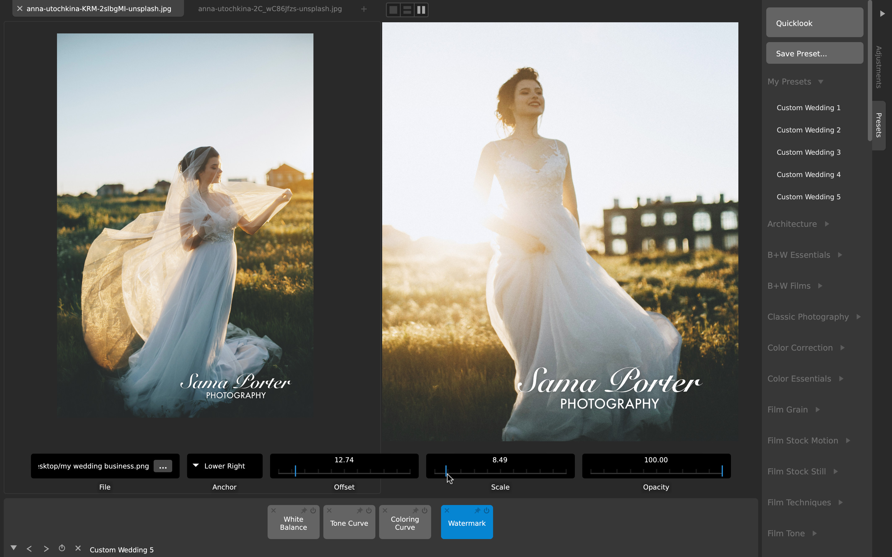Select the single-pane view layout icon
Image resolution: width=892 pixels, height=557 pixels.
click(393, 10)
